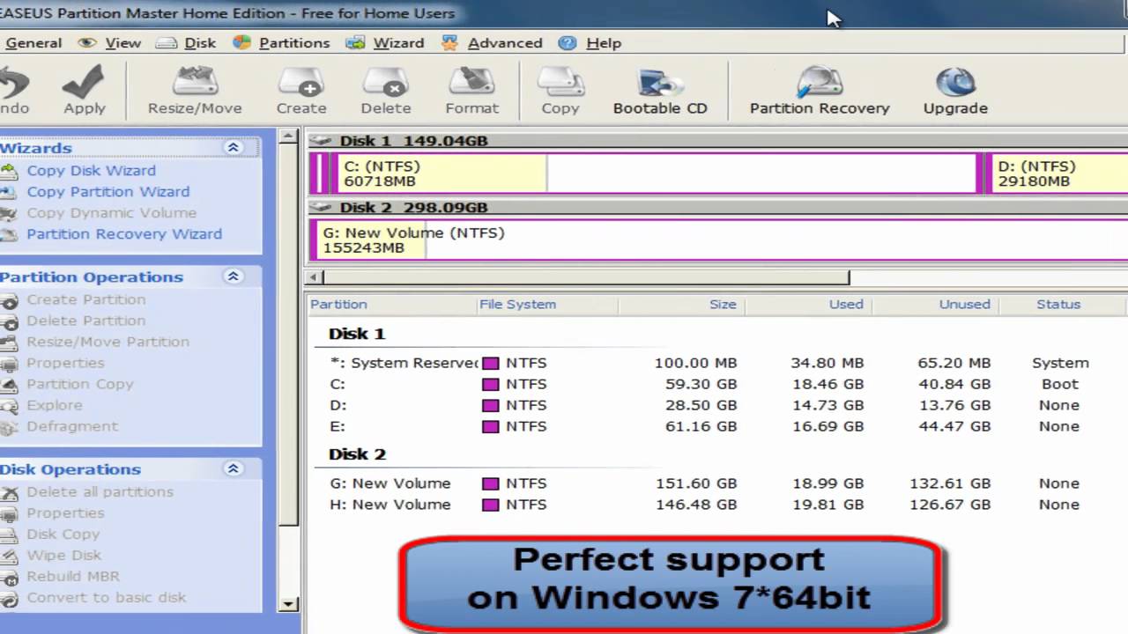Click the sidebar scroll down arrow
Image resolution: width=1128 pixels, height=634 pixels.
tap(288, 604)
